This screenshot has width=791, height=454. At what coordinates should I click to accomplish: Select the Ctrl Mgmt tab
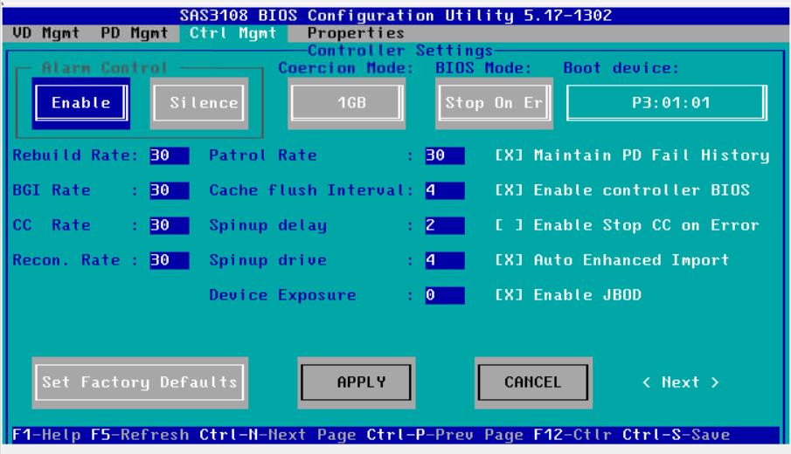(x=233, y=33)
